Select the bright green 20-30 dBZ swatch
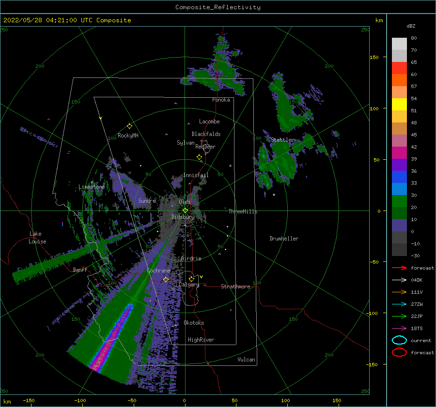This screenshot has width=436, height=407. coord(399,201)
